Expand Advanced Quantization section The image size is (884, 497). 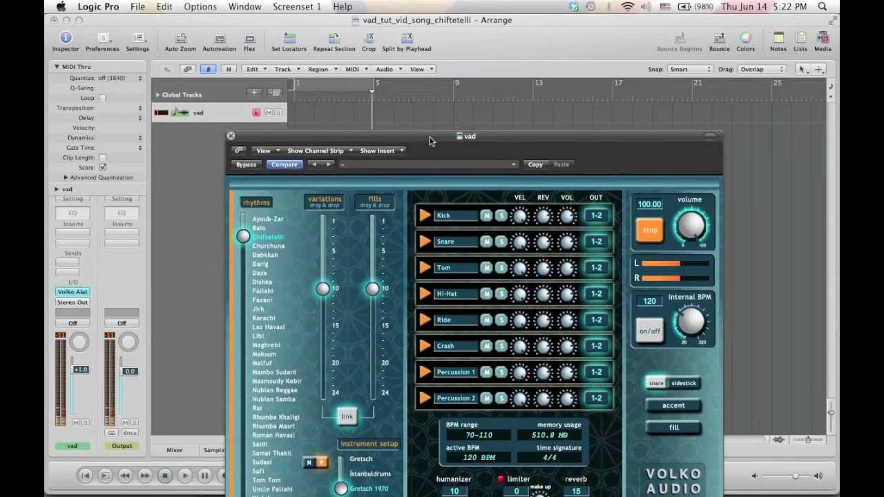[x=66, y=177]
